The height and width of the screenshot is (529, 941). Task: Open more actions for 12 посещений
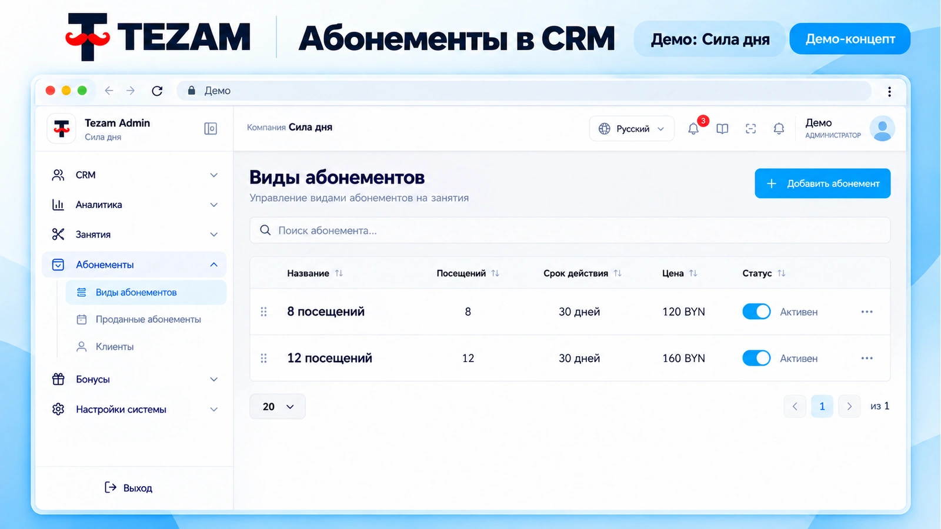coord(867,358)
